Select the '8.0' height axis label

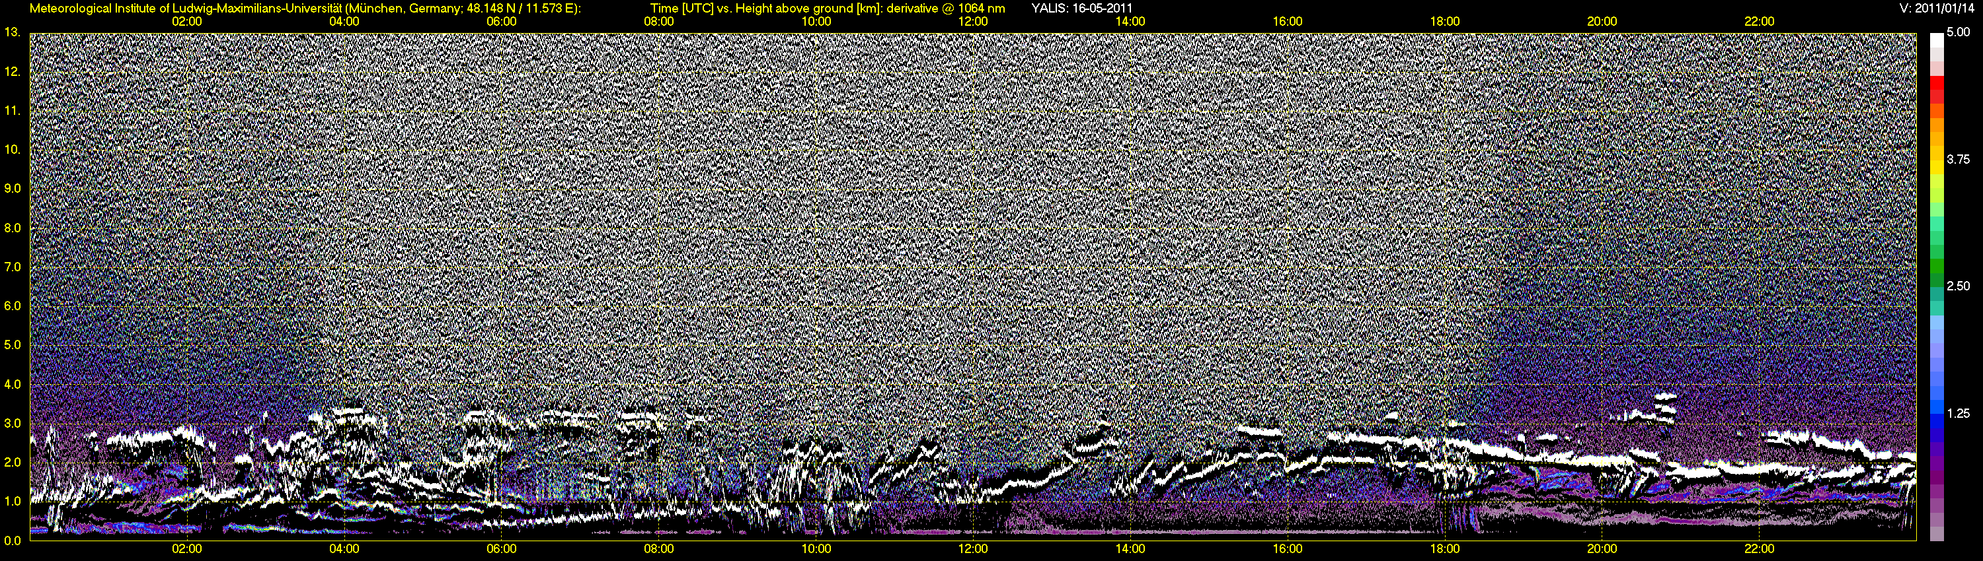click(13, 228)
